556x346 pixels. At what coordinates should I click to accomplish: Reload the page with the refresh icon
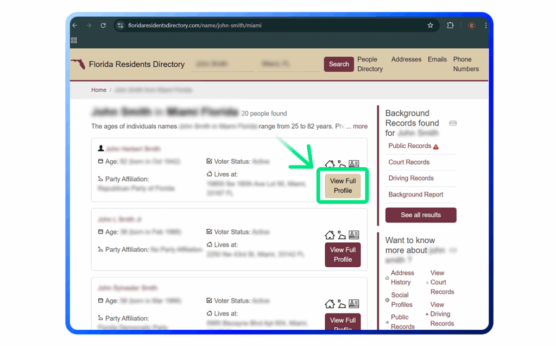[103, 26]
